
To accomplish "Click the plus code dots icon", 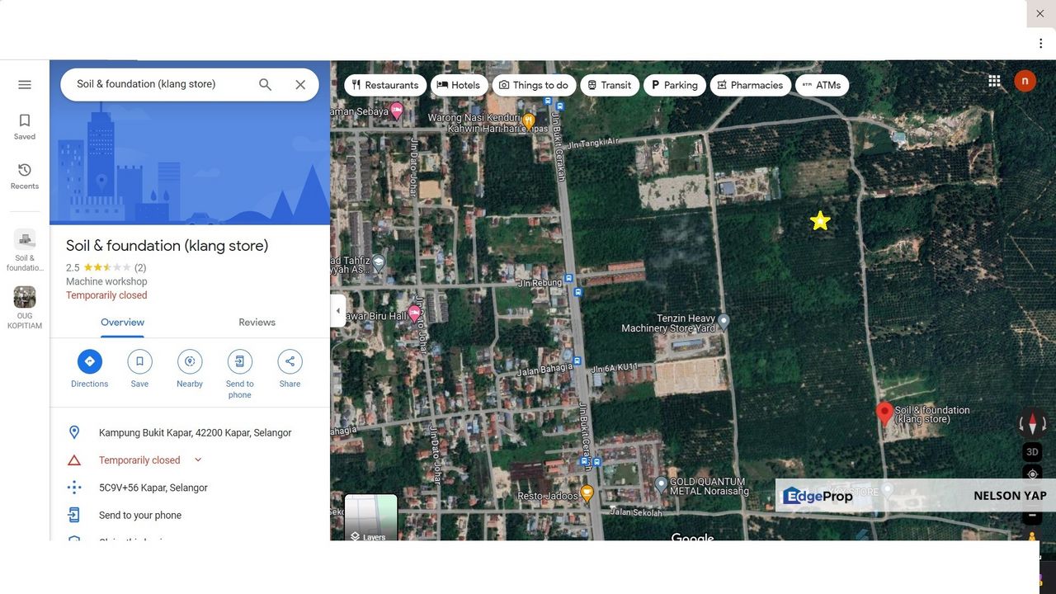I will coord(74,488).
